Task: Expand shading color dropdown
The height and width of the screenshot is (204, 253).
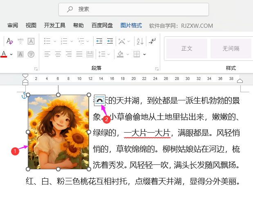Action: (x=128, y=54)
